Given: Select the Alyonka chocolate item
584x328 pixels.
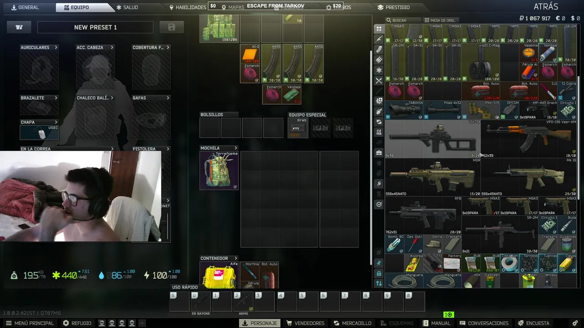Looking at the screenshot, I should (x=413, y=263).
